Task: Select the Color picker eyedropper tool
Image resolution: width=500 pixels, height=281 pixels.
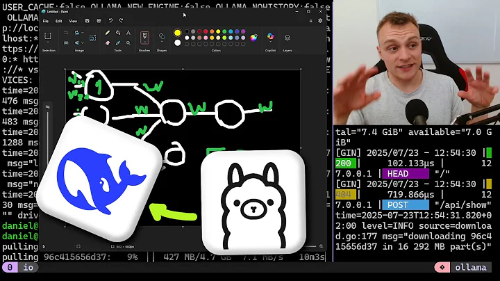Action: 118,43
